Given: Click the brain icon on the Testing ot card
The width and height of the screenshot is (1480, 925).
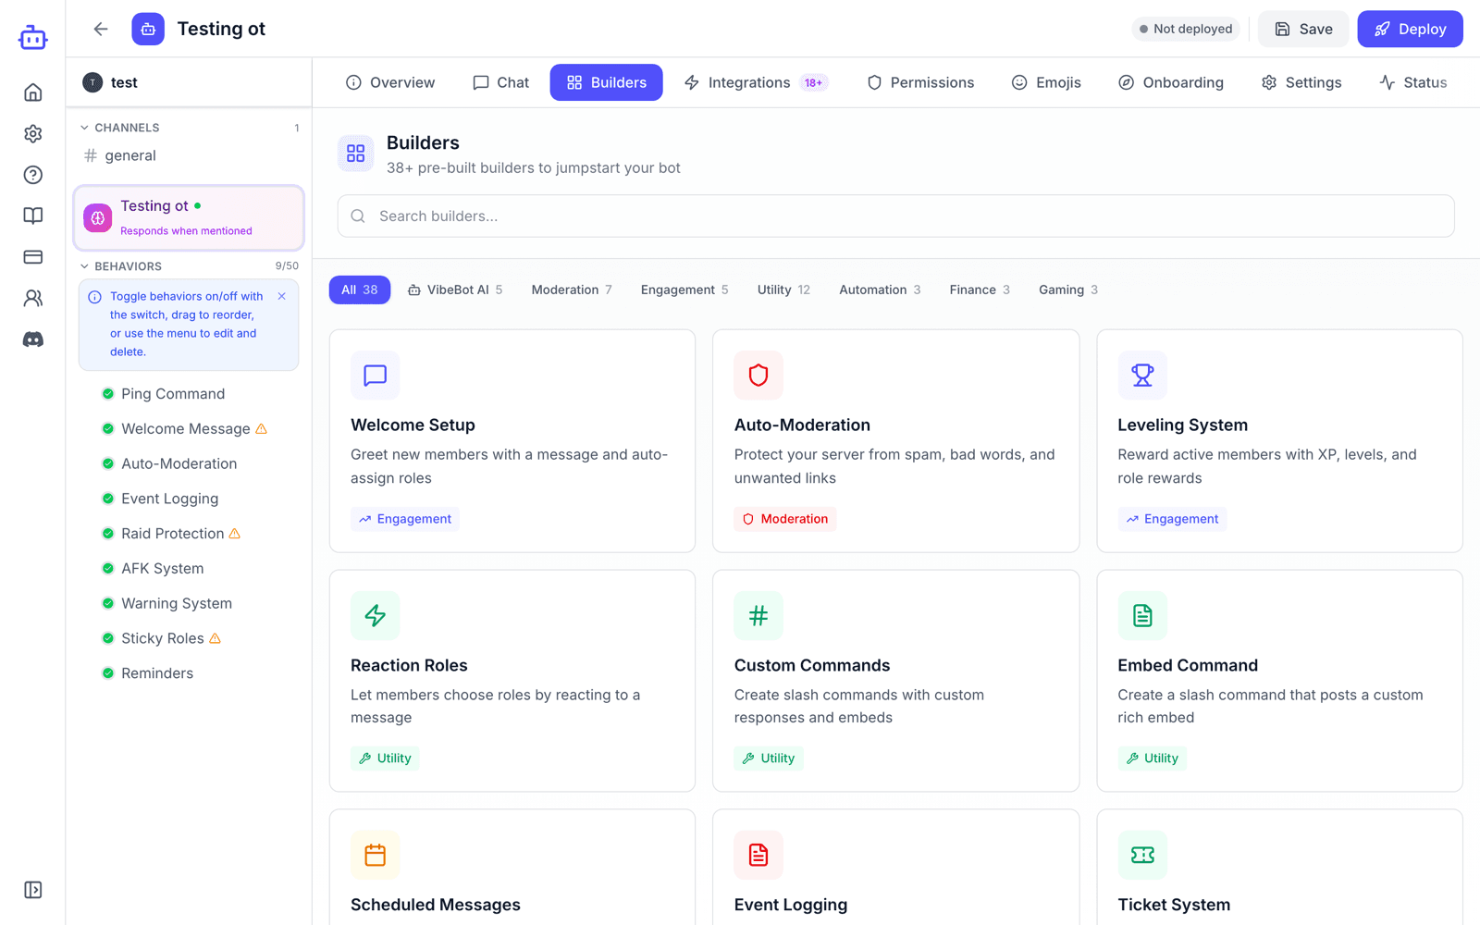Looking at the screenshot, I should click(x=97, y=218).
